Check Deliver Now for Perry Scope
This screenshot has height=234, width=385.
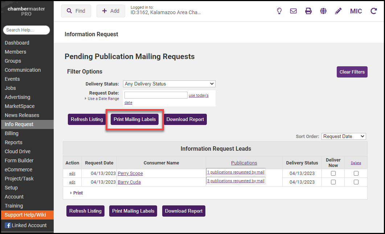point(333,174)
